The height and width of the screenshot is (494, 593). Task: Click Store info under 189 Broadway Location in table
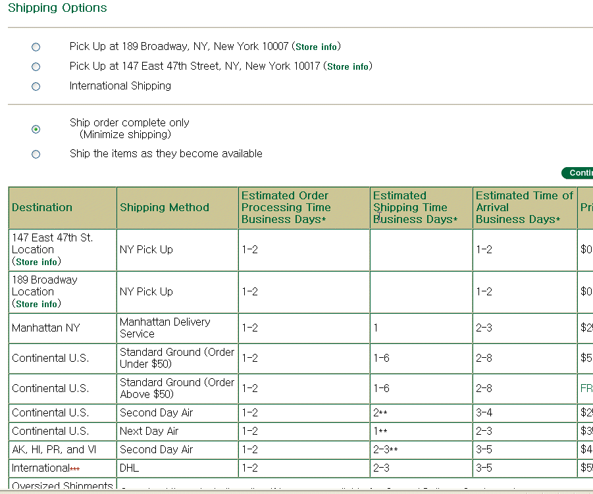point(36,304)
